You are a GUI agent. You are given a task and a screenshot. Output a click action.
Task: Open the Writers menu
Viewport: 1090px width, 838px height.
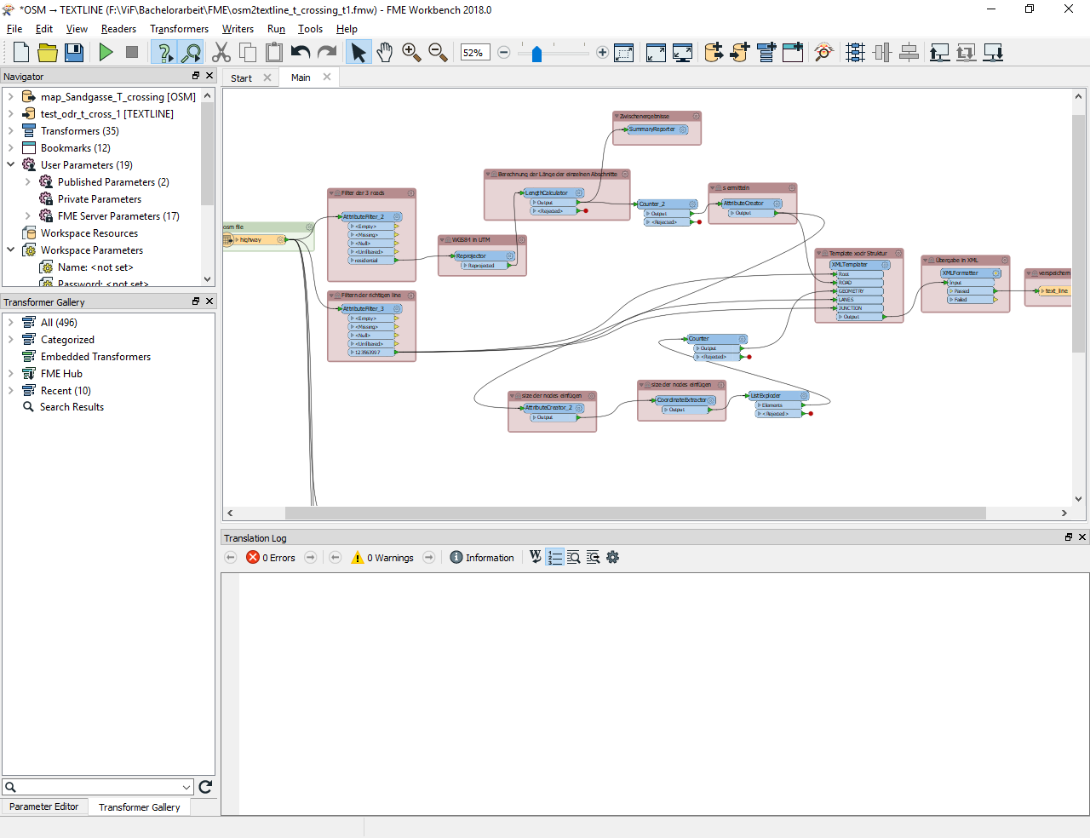[238, 29]
